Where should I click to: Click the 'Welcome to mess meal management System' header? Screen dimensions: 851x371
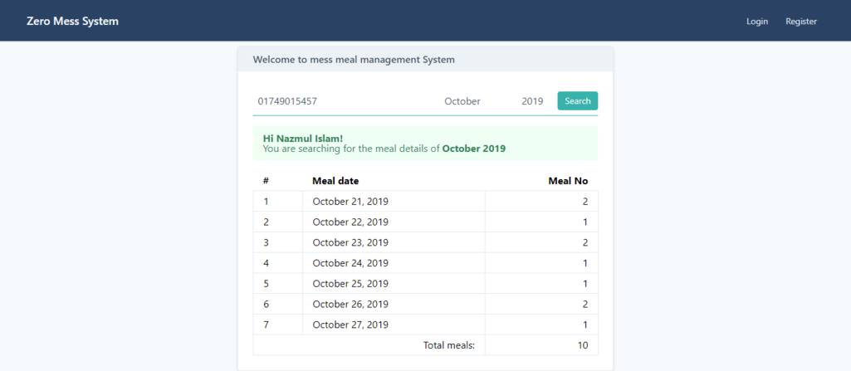pyautogui.click(x=354, y=60)
